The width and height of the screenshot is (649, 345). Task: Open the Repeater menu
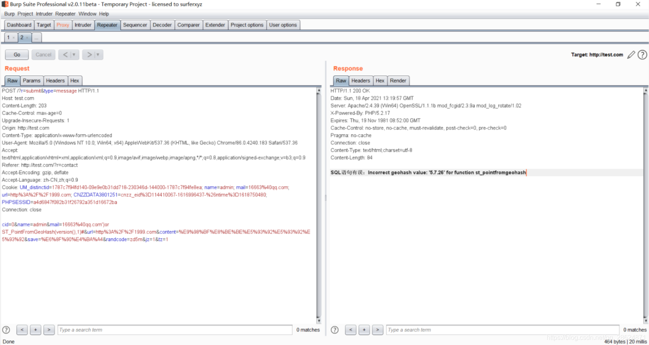65,14
